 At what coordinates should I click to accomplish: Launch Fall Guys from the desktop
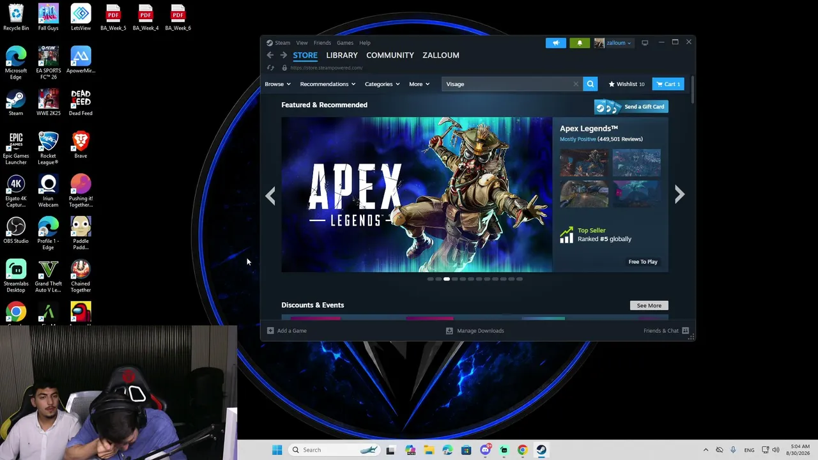(x=48, y=17)
